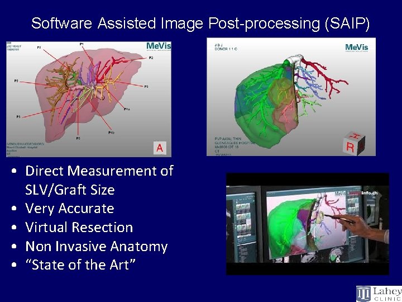Click the P6 segment label
402x302 pixels.
[x=78, y=138]
